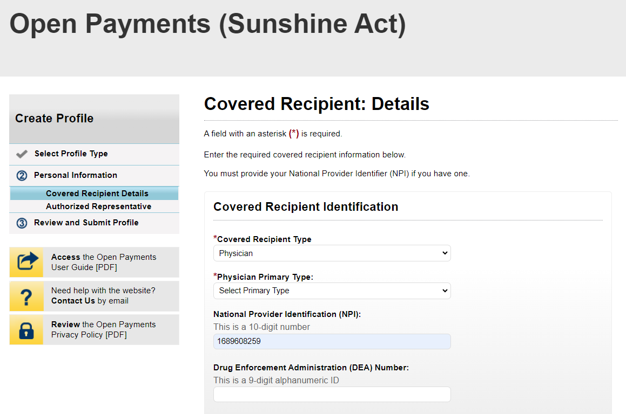The image size is (626, 414).
Task: Open the Personal Information step
Action: click(76, 175)
